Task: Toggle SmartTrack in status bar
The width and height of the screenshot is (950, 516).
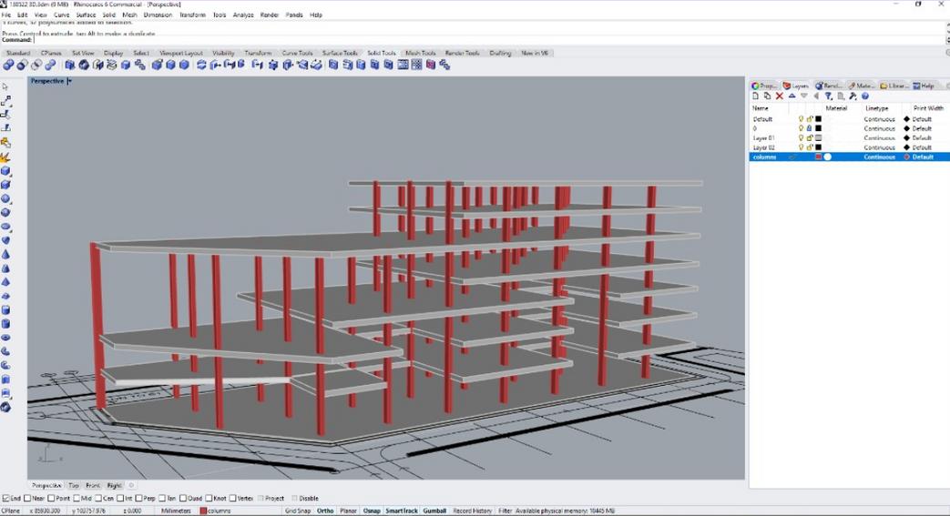Action: (x=402, y=511)
